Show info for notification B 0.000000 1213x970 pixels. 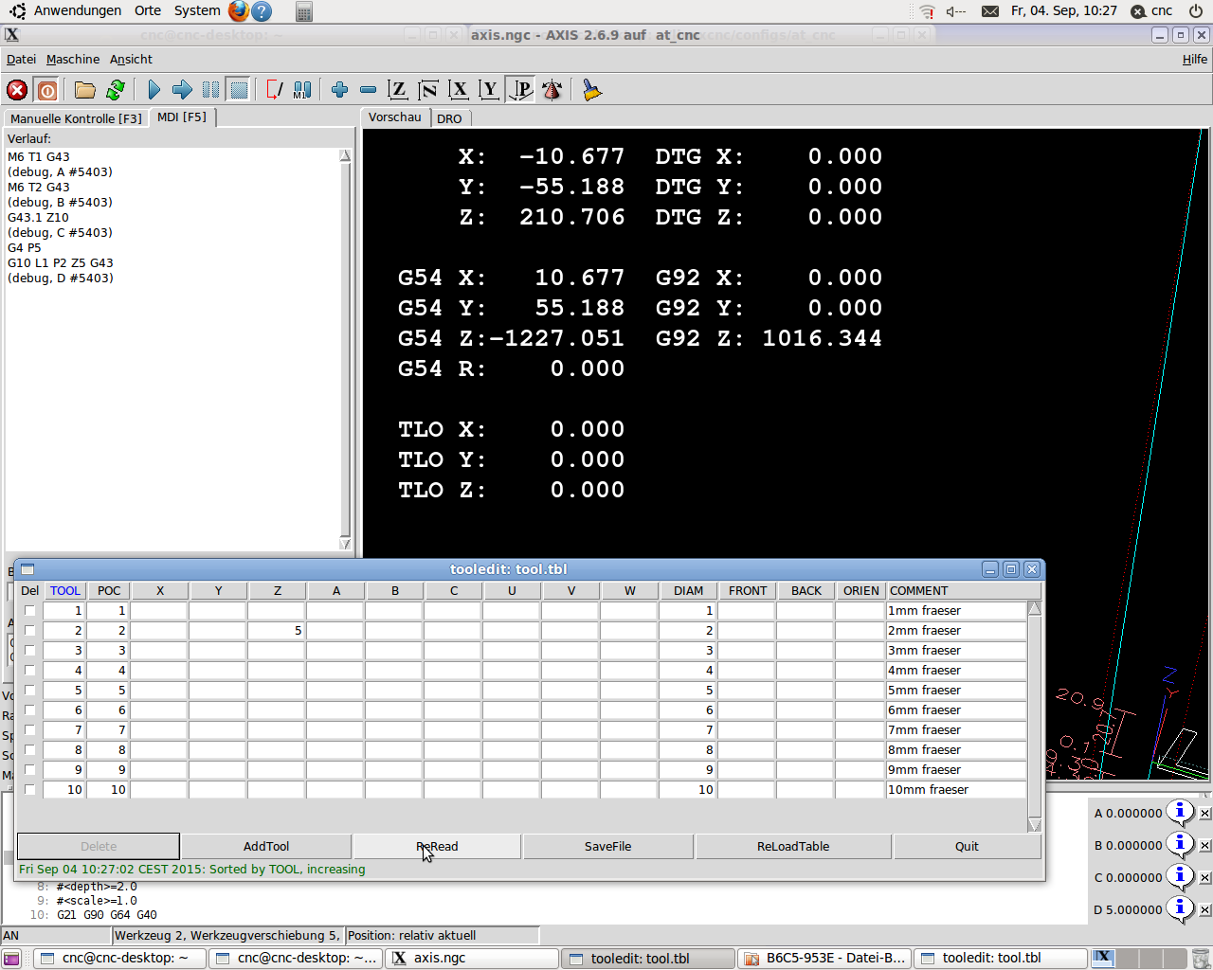point(1180,844)
